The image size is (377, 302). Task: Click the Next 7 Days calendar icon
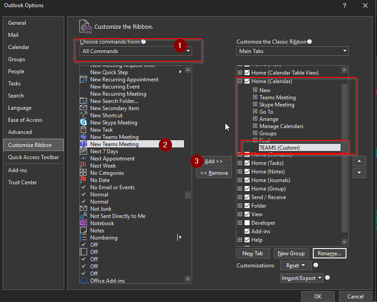pos(83,151)
